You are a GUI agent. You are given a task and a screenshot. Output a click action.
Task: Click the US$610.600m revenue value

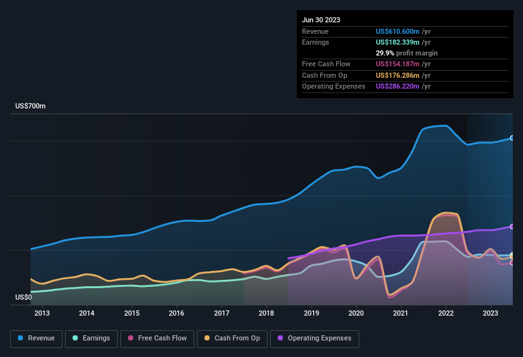pyautogui.click(x=398, y=31)
